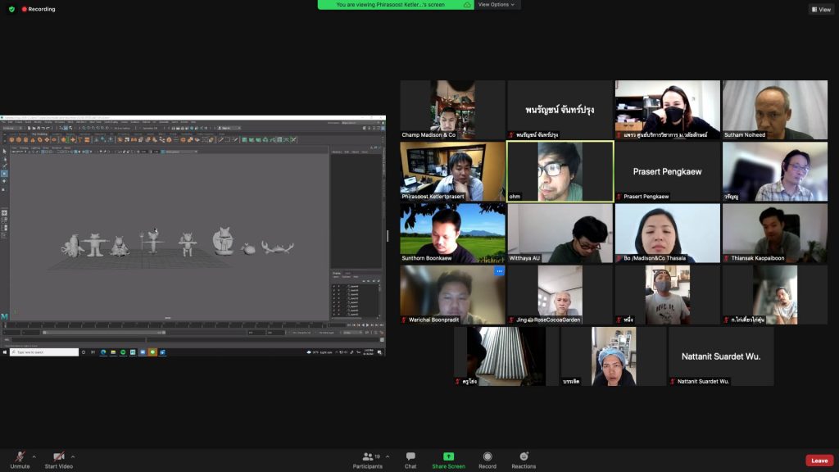Click the green encryption shield icon
Viewport: 839px width, 472px height.
click(x=11, y=9)
